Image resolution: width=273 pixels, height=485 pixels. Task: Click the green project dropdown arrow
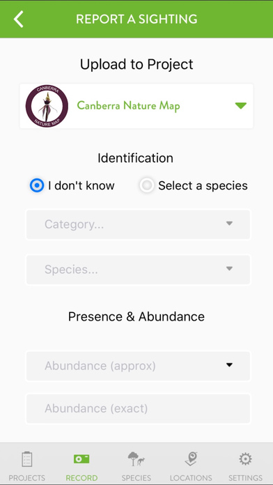[240, 106]
